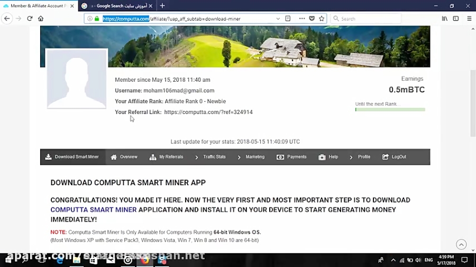Image resolution: width=476 pixels, height=267 pixels.
Task: Click the page vertical scrollbar thumb
Action: (x=473, y=103)
